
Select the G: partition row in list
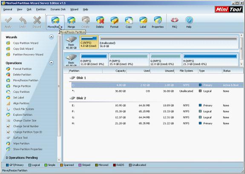point(157,117)
